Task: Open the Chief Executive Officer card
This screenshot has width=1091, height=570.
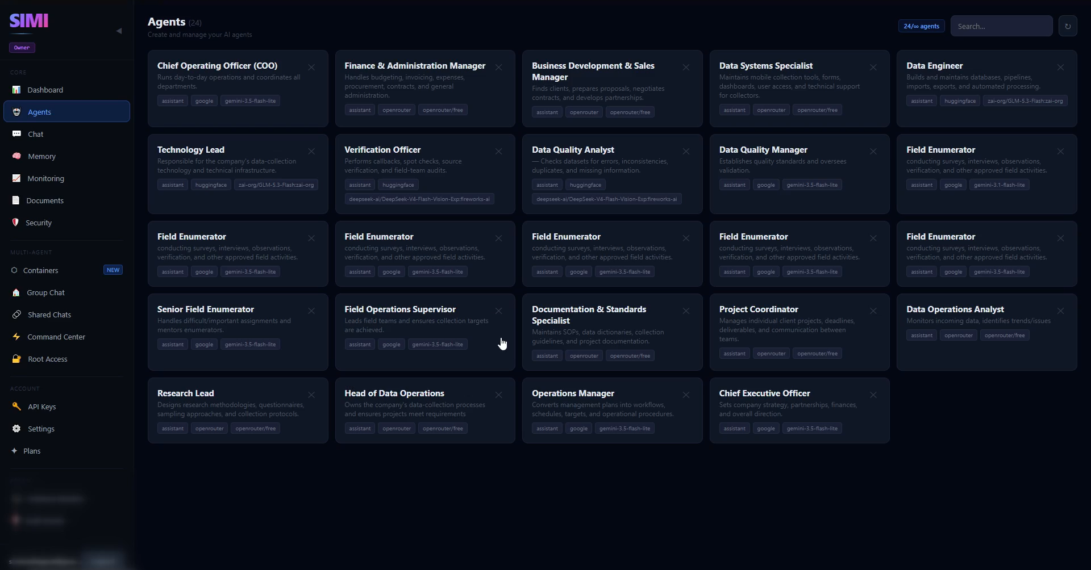Action: pyautogui.click(x=799, y=410)
